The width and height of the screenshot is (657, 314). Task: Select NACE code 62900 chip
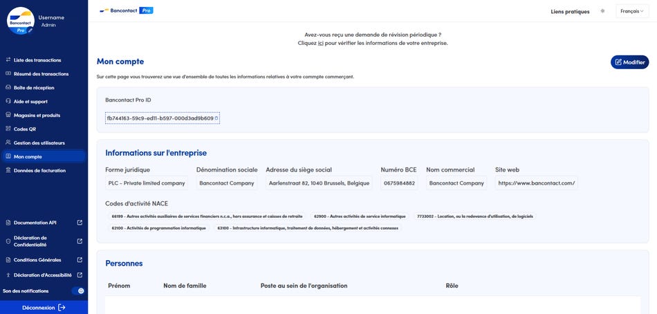coord(360,216)
